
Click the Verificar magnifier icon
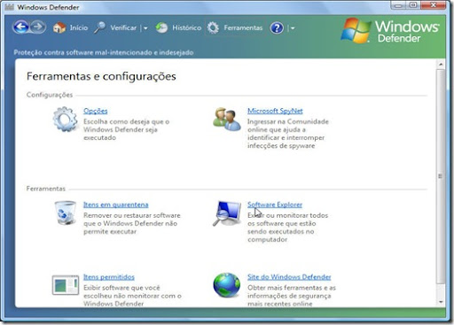point(99,27)
